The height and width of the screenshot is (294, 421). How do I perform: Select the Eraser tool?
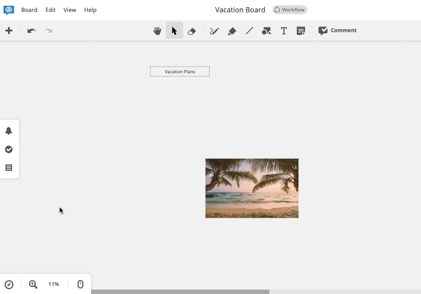[191, 31]
